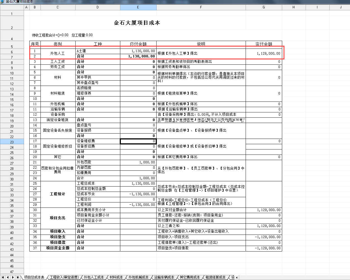Click the 工程总成本 value cell
The height and width of the screenshot is (280, 350).
[138, 184]
